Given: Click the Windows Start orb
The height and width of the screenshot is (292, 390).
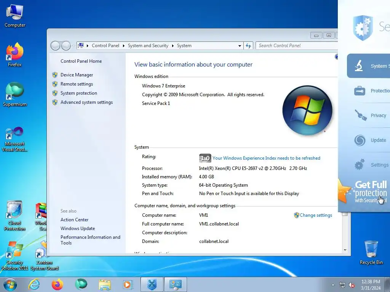Looking at the screenshot, I should [10, 284].
